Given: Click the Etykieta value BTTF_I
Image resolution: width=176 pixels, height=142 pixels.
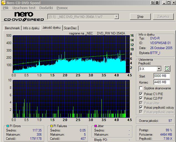Looking at the screenshot, I should click(155, 53).
